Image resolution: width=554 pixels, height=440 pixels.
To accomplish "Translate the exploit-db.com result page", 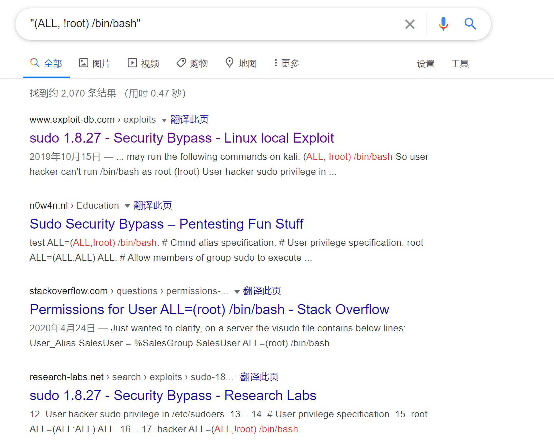I will tap(190, 120).
